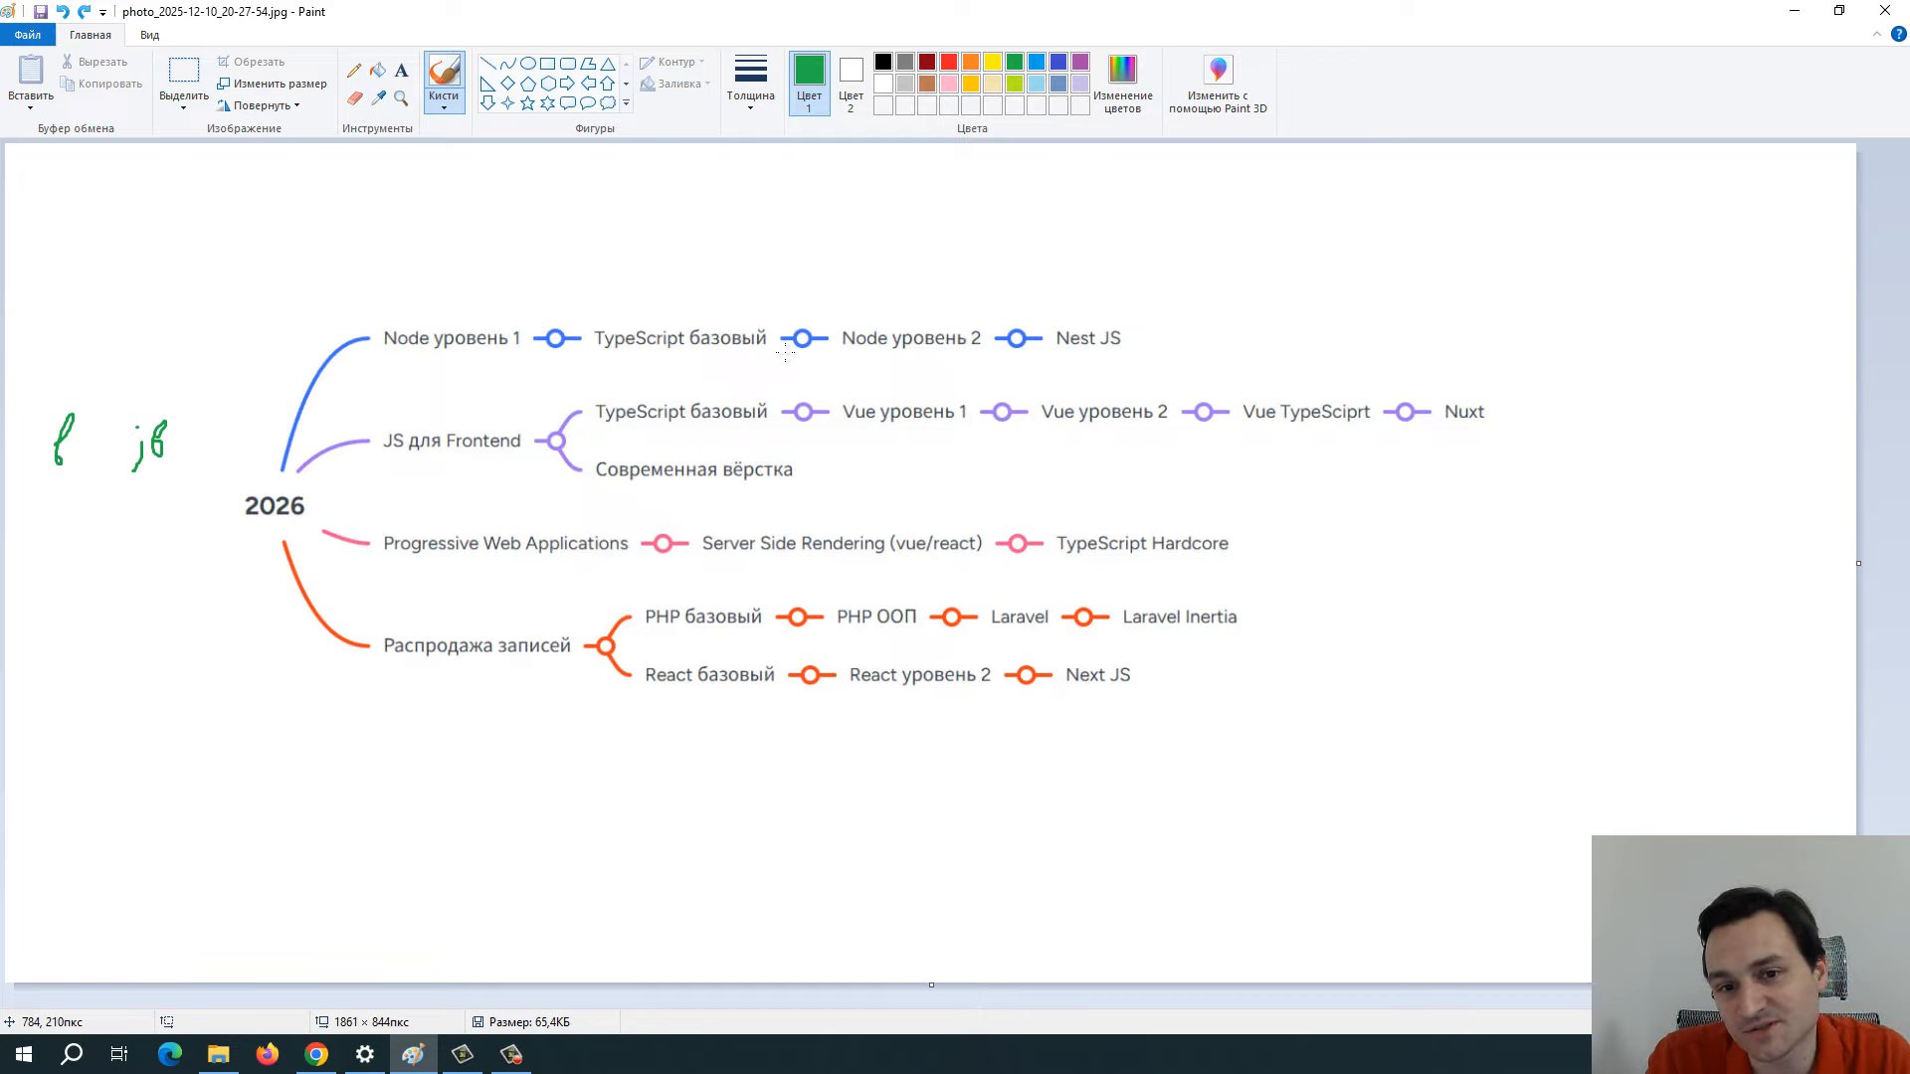Open Edit colors (Изменение цветов) dialog

(1122, 84)
